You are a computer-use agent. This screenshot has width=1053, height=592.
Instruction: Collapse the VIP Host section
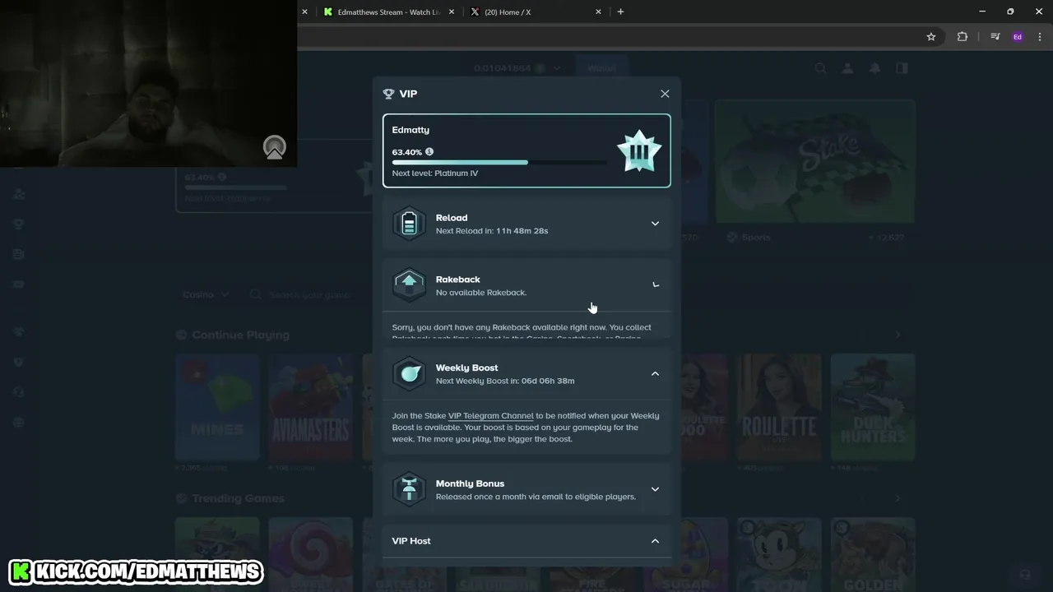(655, 541)
